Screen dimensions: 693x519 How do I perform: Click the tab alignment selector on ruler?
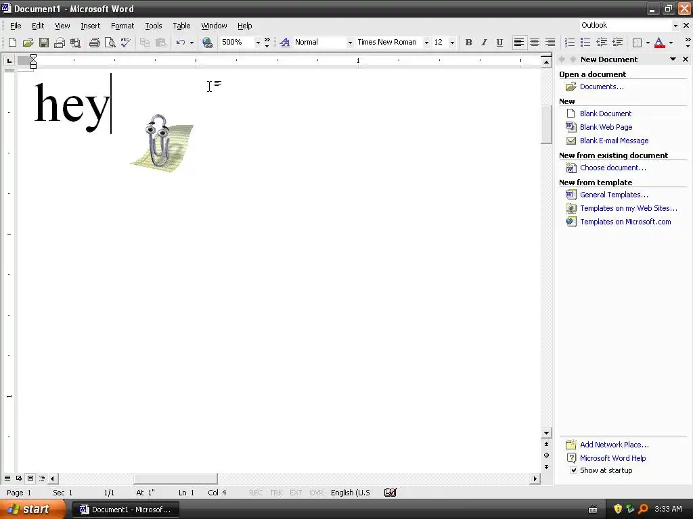click(9, 61)
